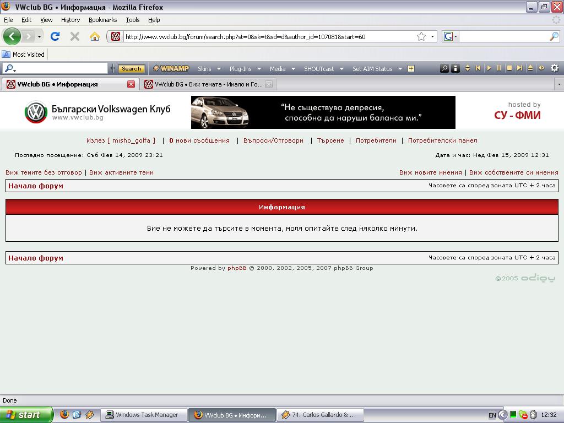
Task: Click the Търсене link
Action: 330,140
